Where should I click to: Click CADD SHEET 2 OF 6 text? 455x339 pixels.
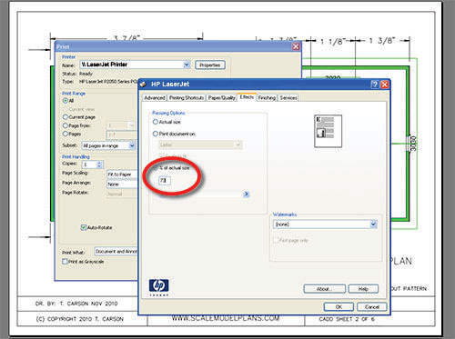[347, 319]
